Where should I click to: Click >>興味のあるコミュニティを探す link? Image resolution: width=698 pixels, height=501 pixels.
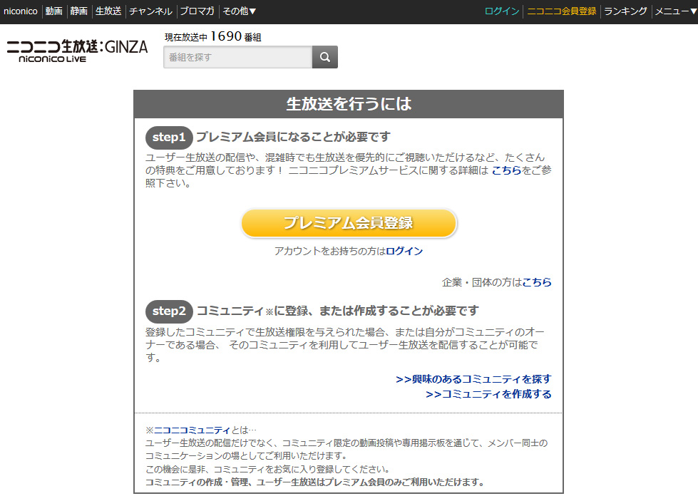[473, 379]
